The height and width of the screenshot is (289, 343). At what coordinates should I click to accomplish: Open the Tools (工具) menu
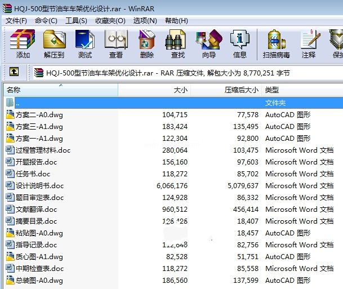[x=77, y=21]
